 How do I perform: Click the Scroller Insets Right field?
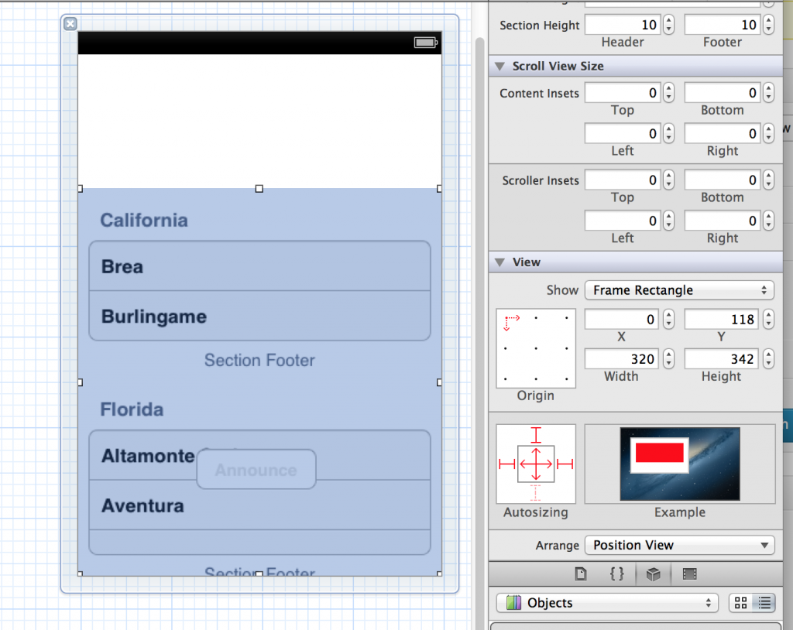tap(723, 221)
